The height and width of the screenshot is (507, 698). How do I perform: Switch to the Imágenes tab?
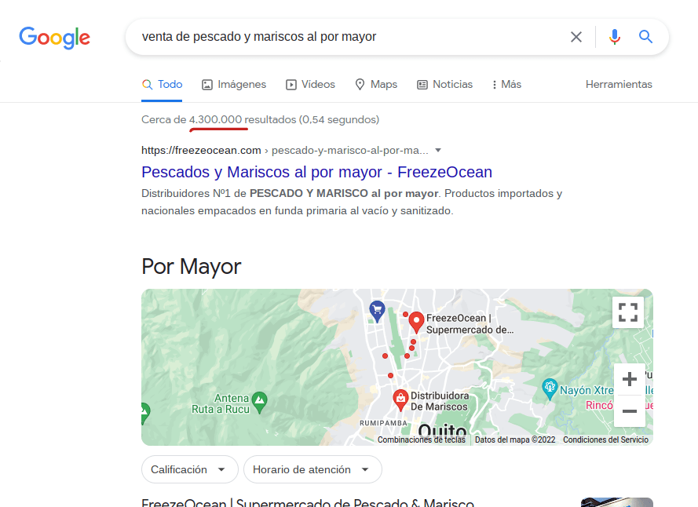[234, 85]
